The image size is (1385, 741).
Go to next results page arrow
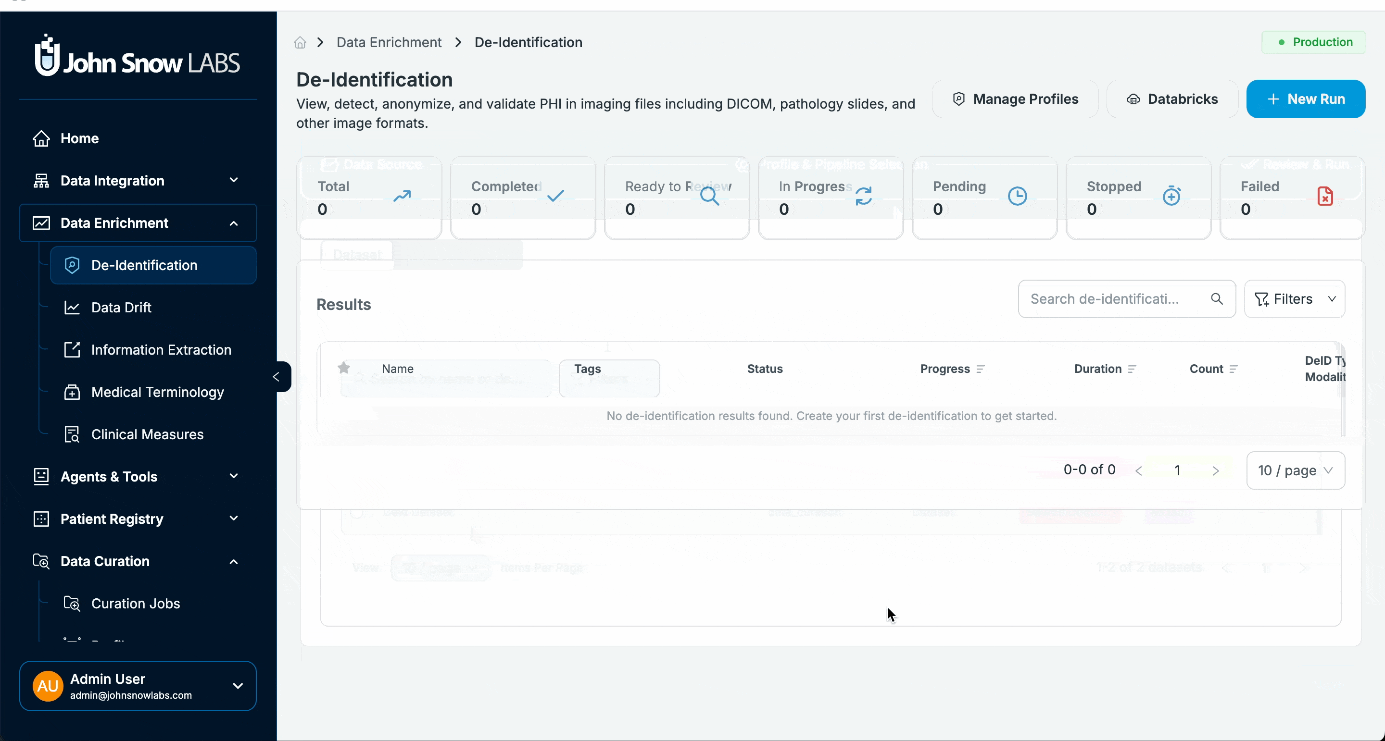(1216, 471)
